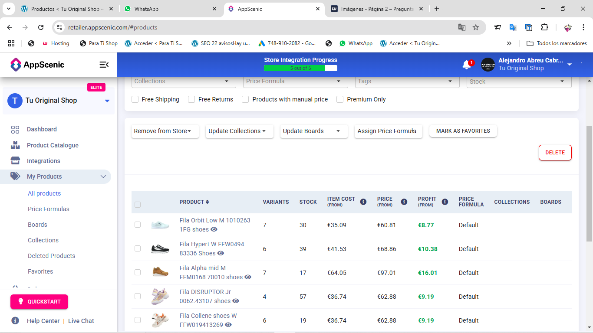Reload the page
The height and width of the screenshot is (333, 593).
41,27
